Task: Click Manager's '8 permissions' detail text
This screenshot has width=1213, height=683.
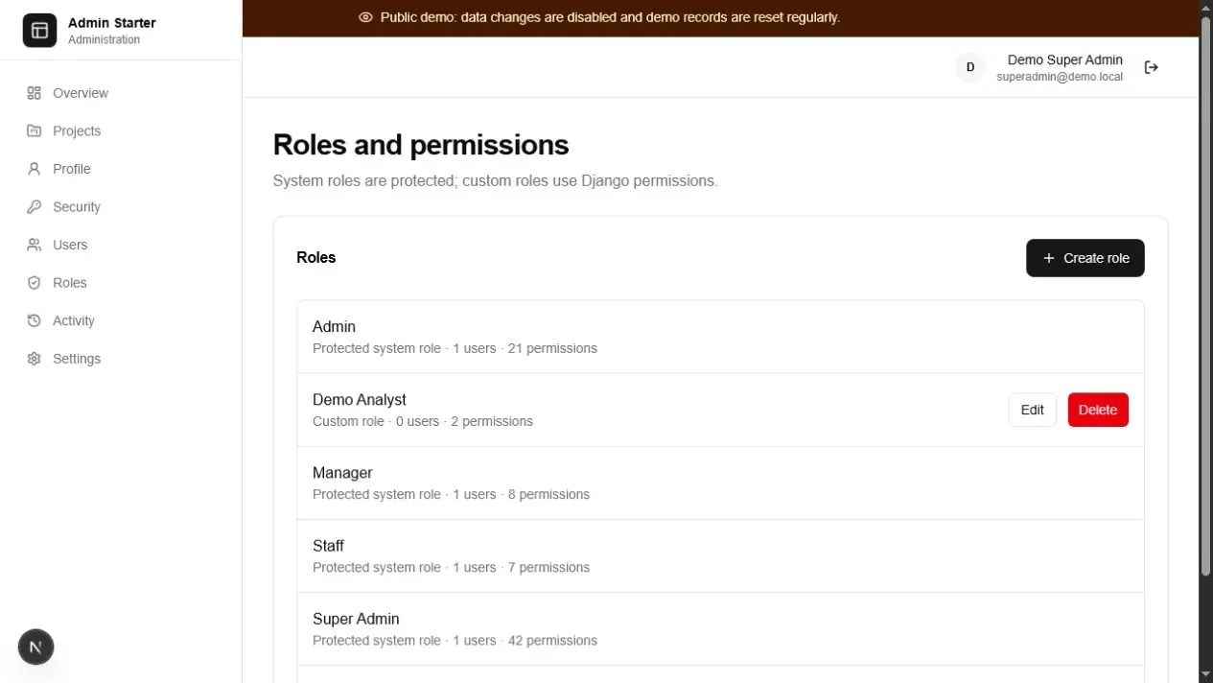Action: click(548, 494)
